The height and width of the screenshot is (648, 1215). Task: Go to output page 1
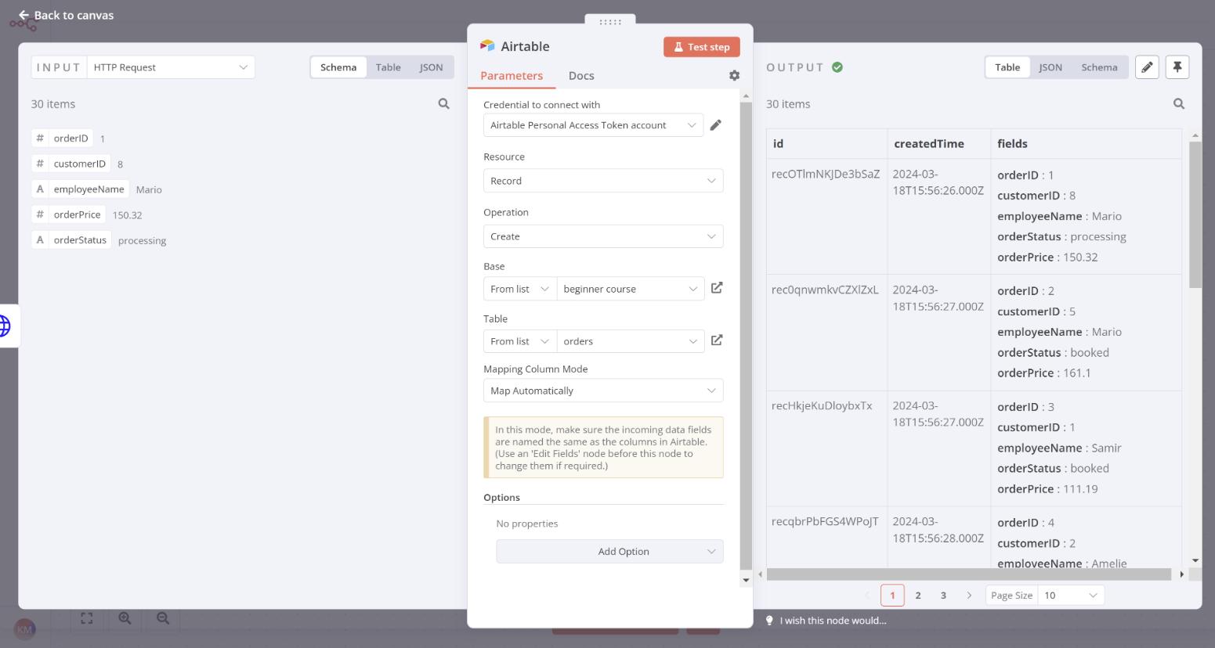click(x=892, y=596)
